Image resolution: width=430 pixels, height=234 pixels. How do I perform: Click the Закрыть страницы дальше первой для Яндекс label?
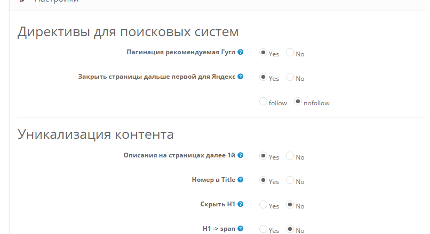click(157, 77)
